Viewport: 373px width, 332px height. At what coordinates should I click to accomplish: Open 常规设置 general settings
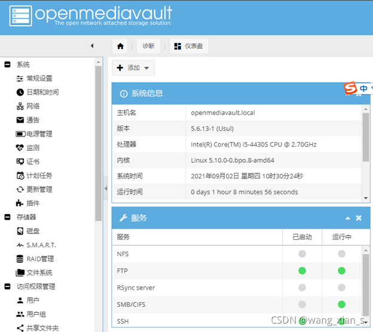point(39,78)
